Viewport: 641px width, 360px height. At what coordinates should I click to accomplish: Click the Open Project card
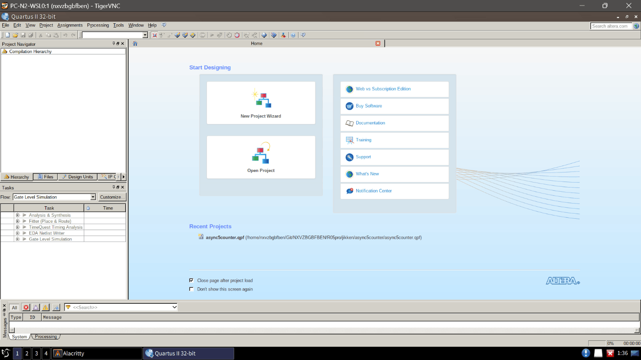[261, 157]
